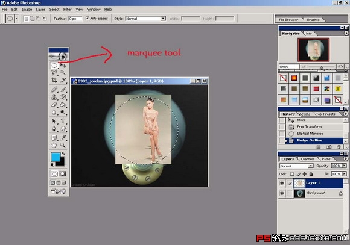350x245 pixels.
Task: Select the Paint Bucket tool
Action: click(63, 105)
